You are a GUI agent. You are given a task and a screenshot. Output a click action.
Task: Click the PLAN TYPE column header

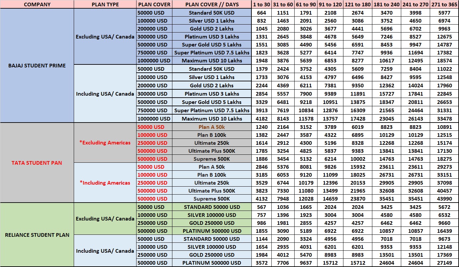pyautogui.click(x=105, y=5)
